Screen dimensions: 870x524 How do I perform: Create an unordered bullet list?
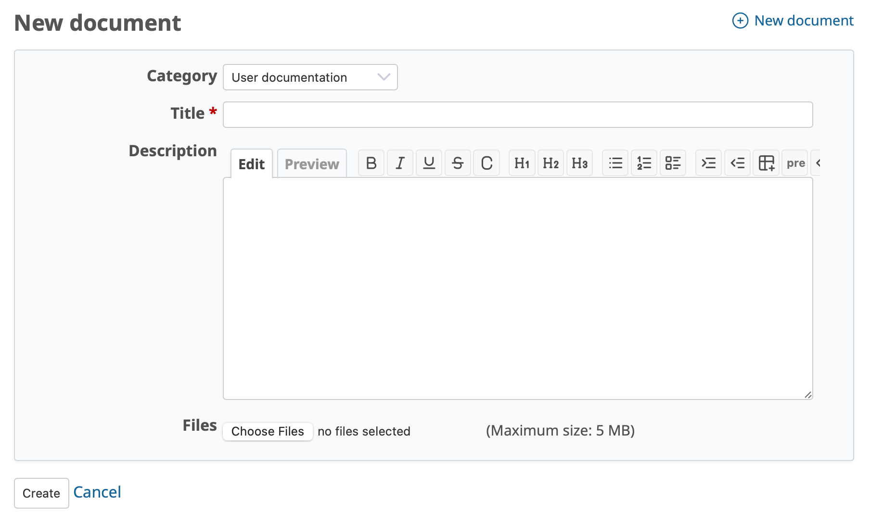pos(615,163)
